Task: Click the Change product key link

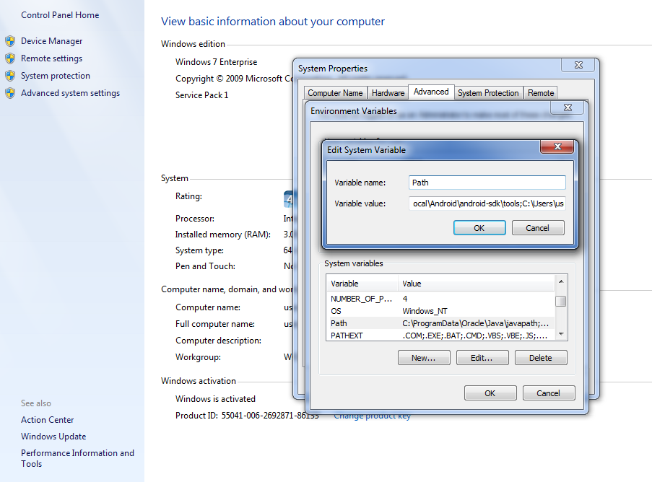Action: (372, 416)
